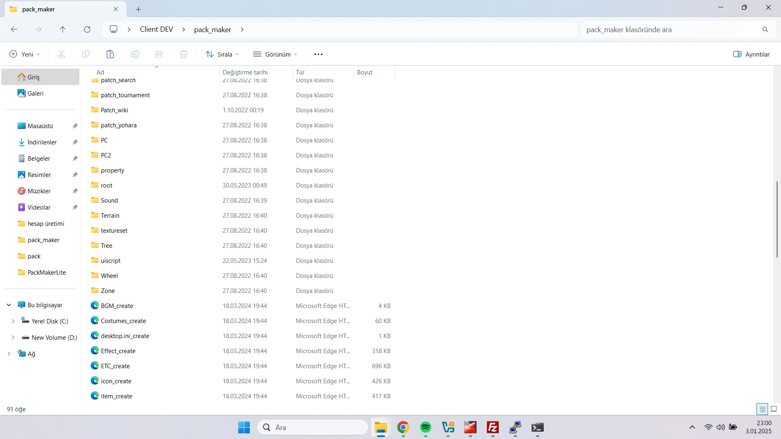The image size is (781, 439).
Task: Collapse the Bu bilgisayar tree node
Action: [9, 305]
